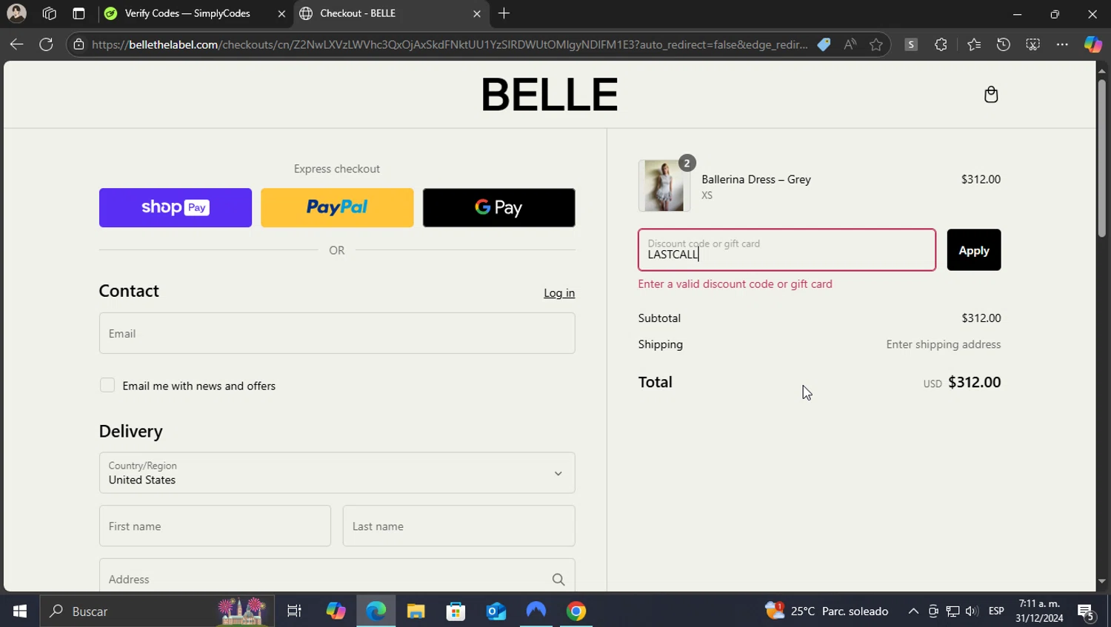Focus the First name field

pyautogui.click(x=215, y=526)
